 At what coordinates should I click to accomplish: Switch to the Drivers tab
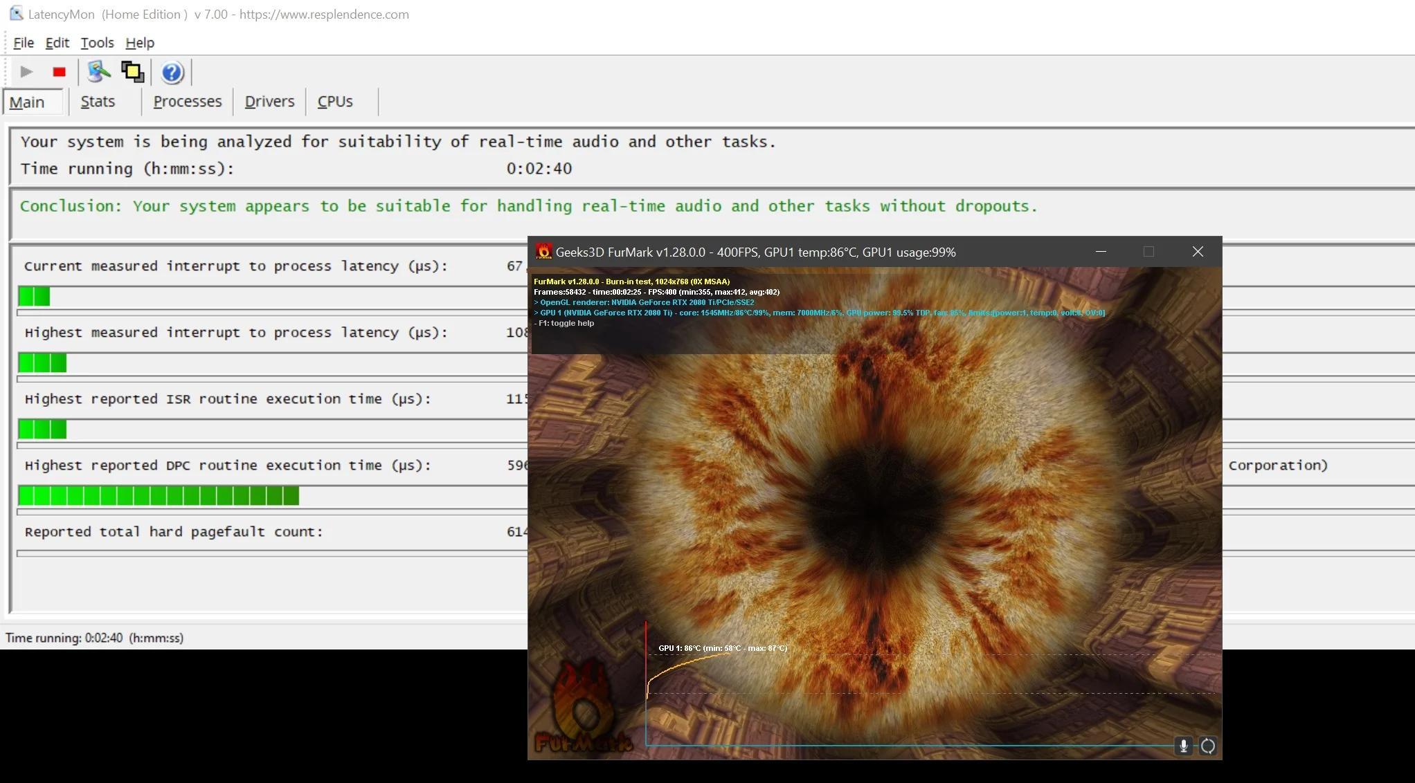[269, 102]
